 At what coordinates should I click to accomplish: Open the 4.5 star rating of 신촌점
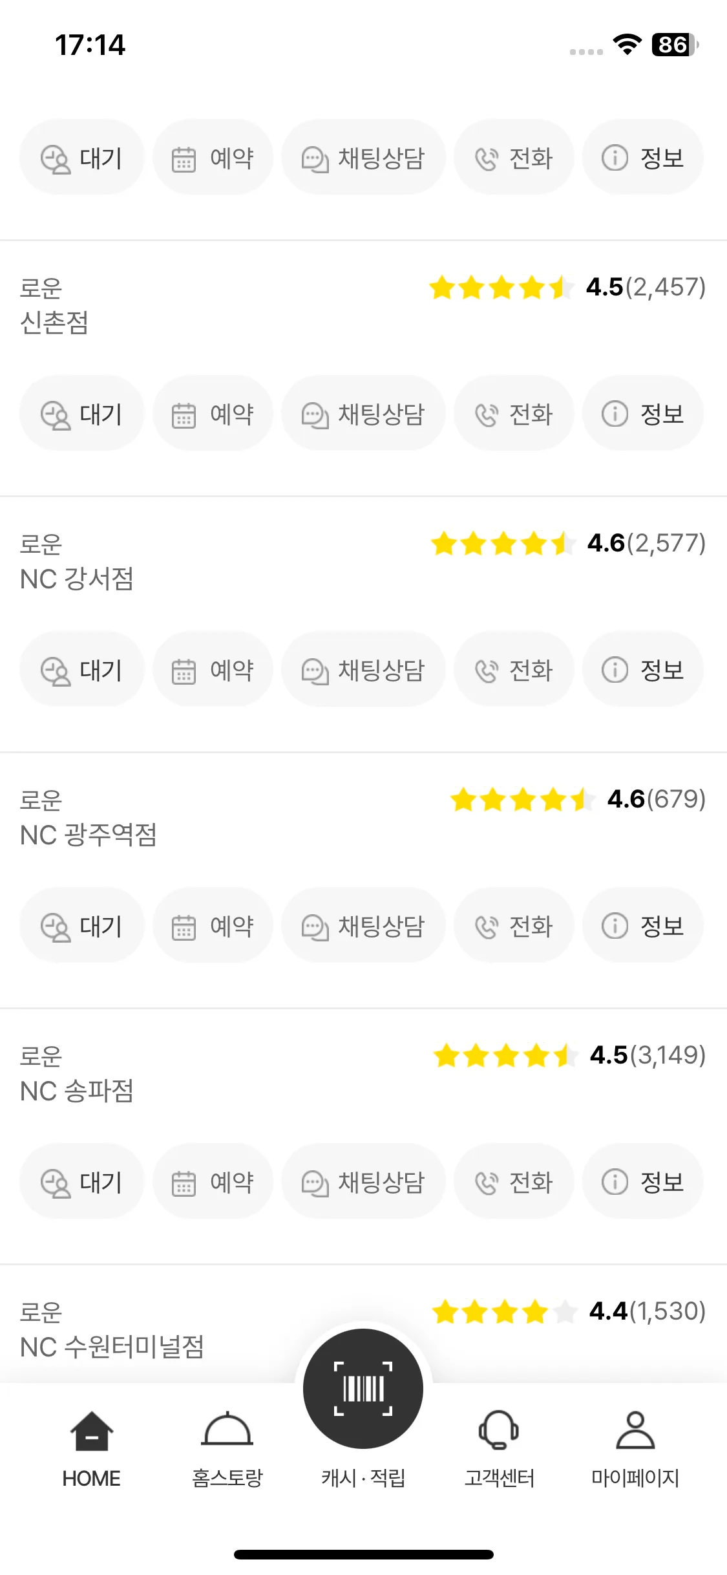[567, 287]
